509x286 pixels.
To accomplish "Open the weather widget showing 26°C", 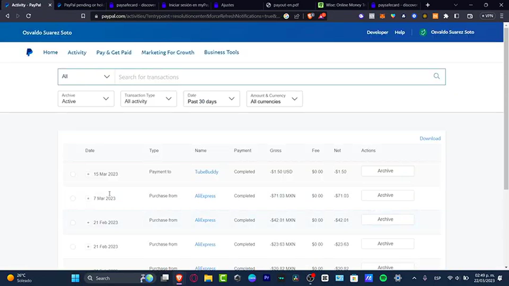I will coord(20,278).
